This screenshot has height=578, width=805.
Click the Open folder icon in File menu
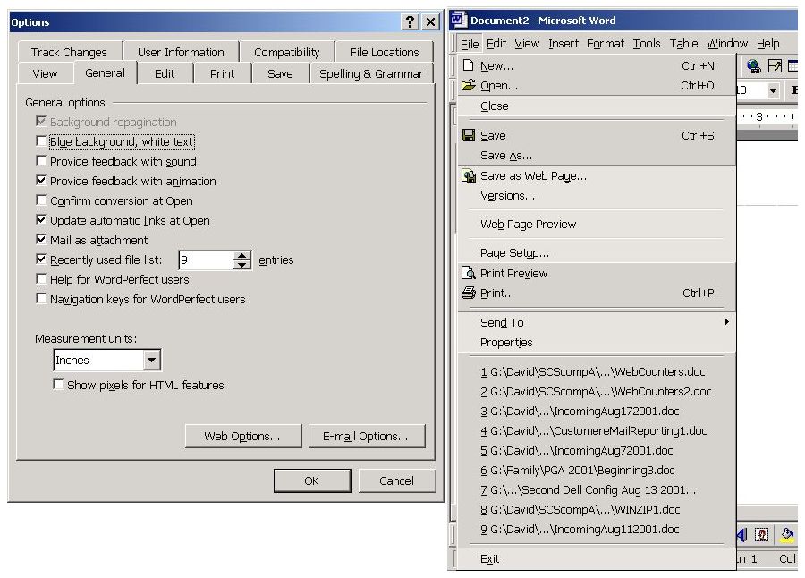coord(468,86)
